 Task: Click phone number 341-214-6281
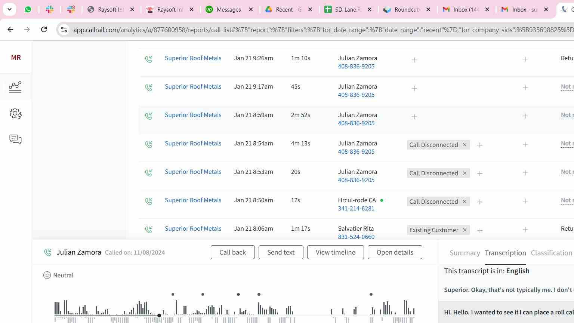356,208
